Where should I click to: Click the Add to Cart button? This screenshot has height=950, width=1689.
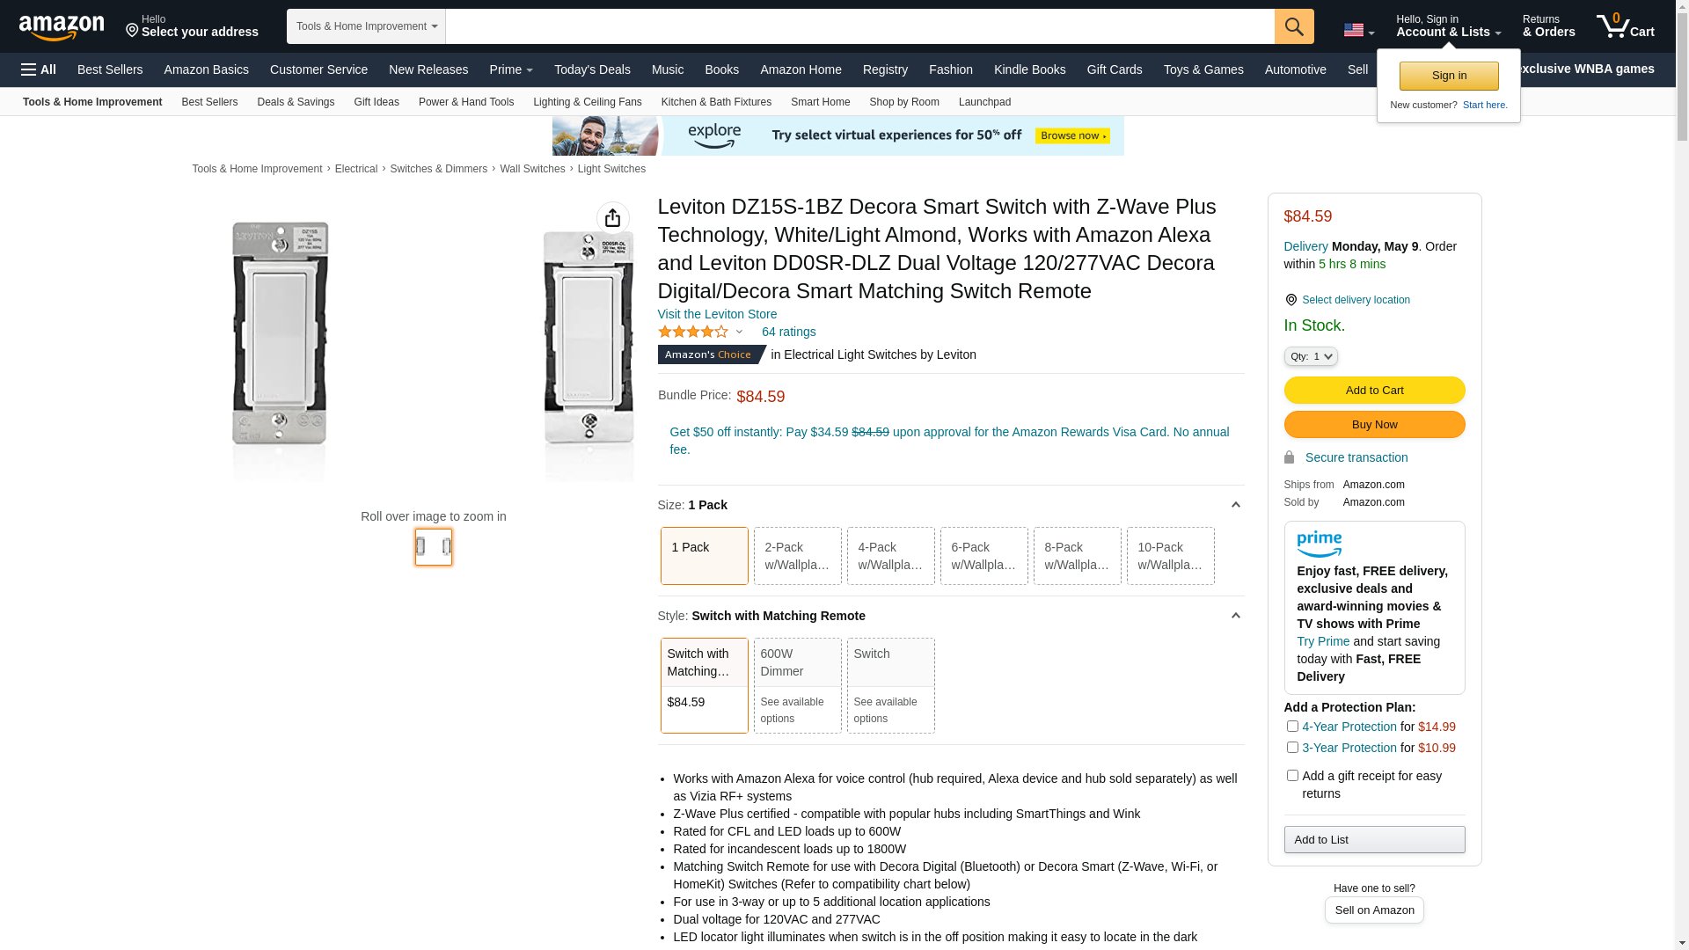pyautogui.click(x=1374, y=391)
